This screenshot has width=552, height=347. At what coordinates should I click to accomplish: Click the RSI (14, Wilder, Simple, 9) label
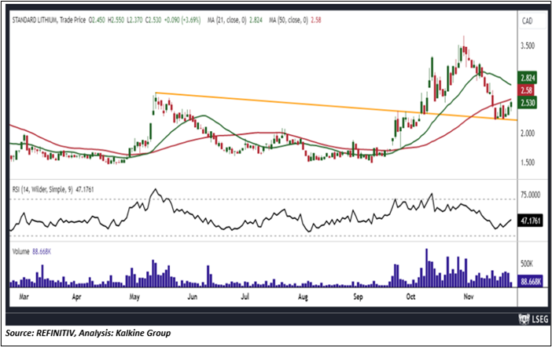tap(42, 189)
